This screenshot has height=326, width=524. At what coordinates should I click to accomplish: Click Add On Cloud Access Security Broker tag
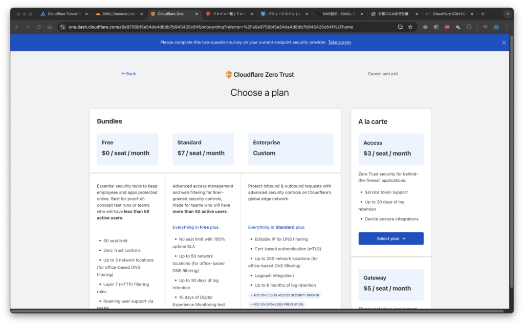pos(285,295)
